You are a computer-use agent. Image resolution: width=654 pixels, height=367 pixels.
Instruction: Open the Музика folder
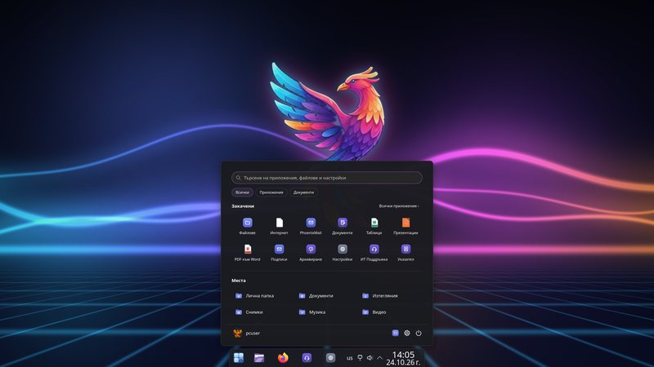[312, 312]
